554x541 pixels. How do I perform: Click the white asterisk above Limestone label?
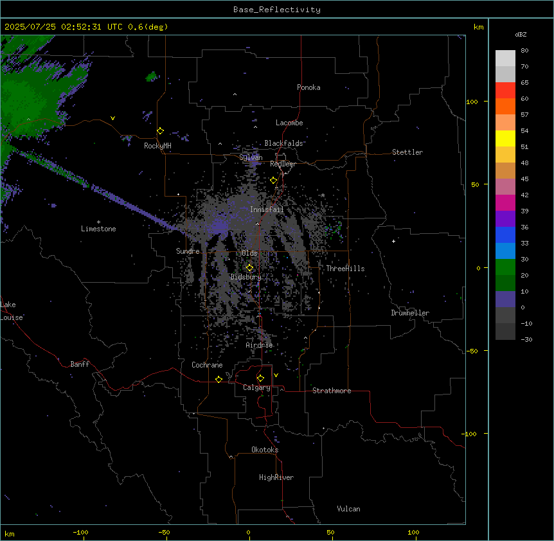coord(98,222)
